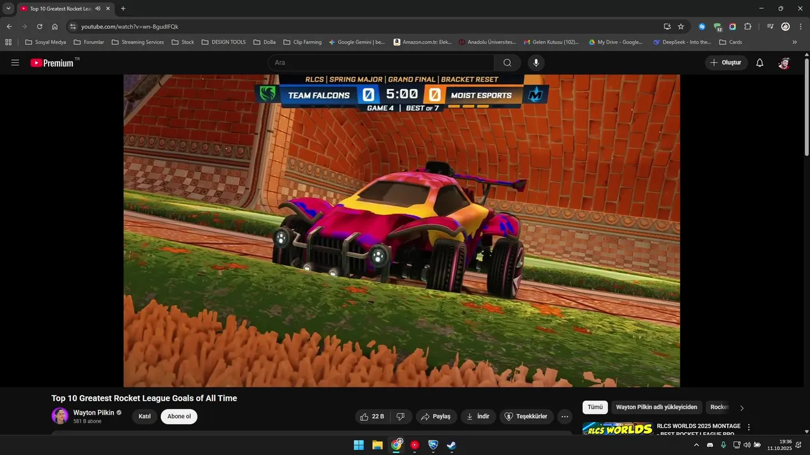Viewport: 810px width, 455px height.
Task: Click the Katıl join button
Action: point(144,416)
